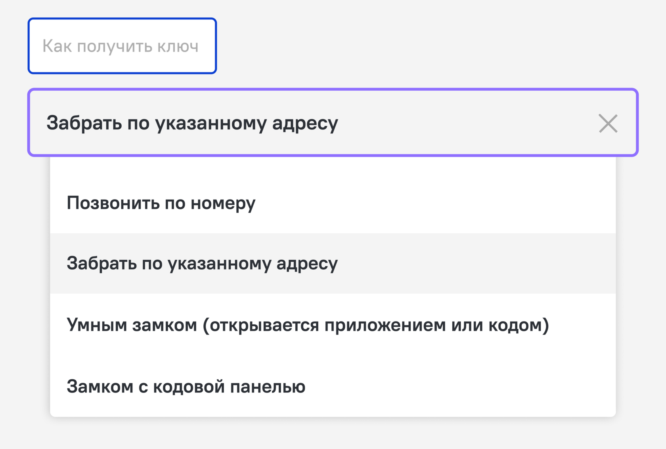Select the keypad lock option in the list

point(333,386)
